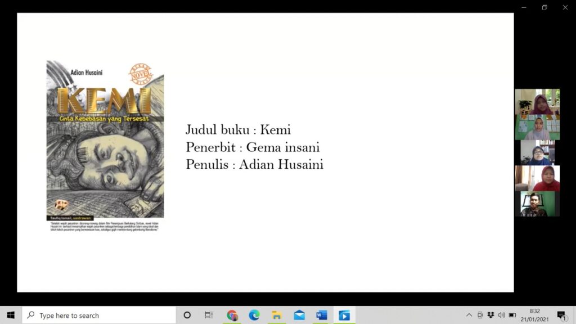Select the man in batik shirt thumbnail
Viewport: 576px width, 324px height.
537,204
